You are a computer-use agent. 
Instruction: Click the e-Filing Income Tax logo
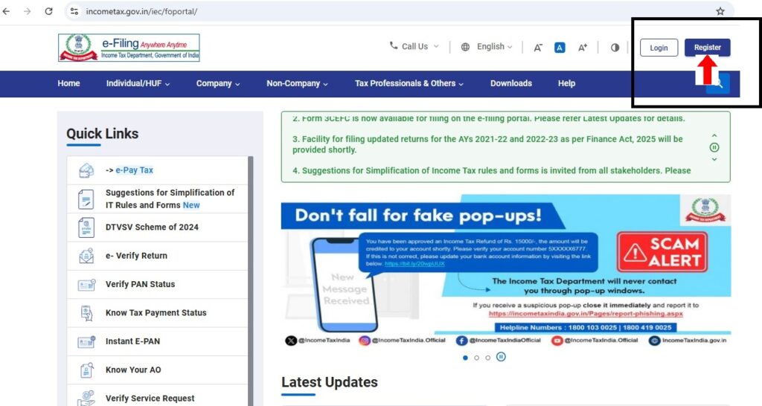(129, 48)
